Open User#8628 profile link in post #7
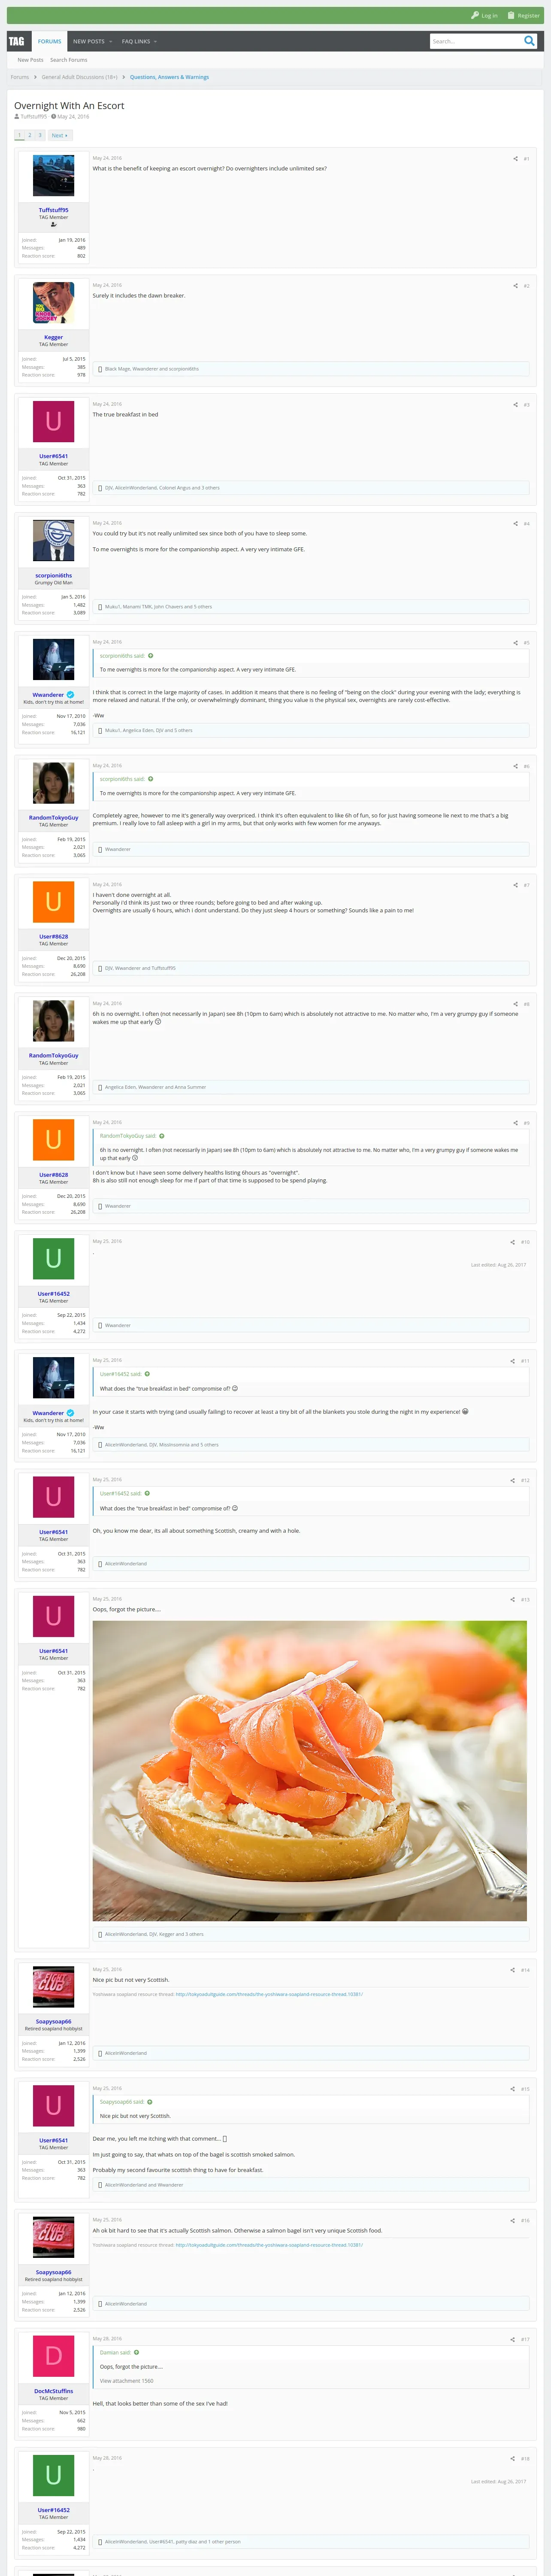Screen dimensions: 551x2576 (x=54, y=937)
